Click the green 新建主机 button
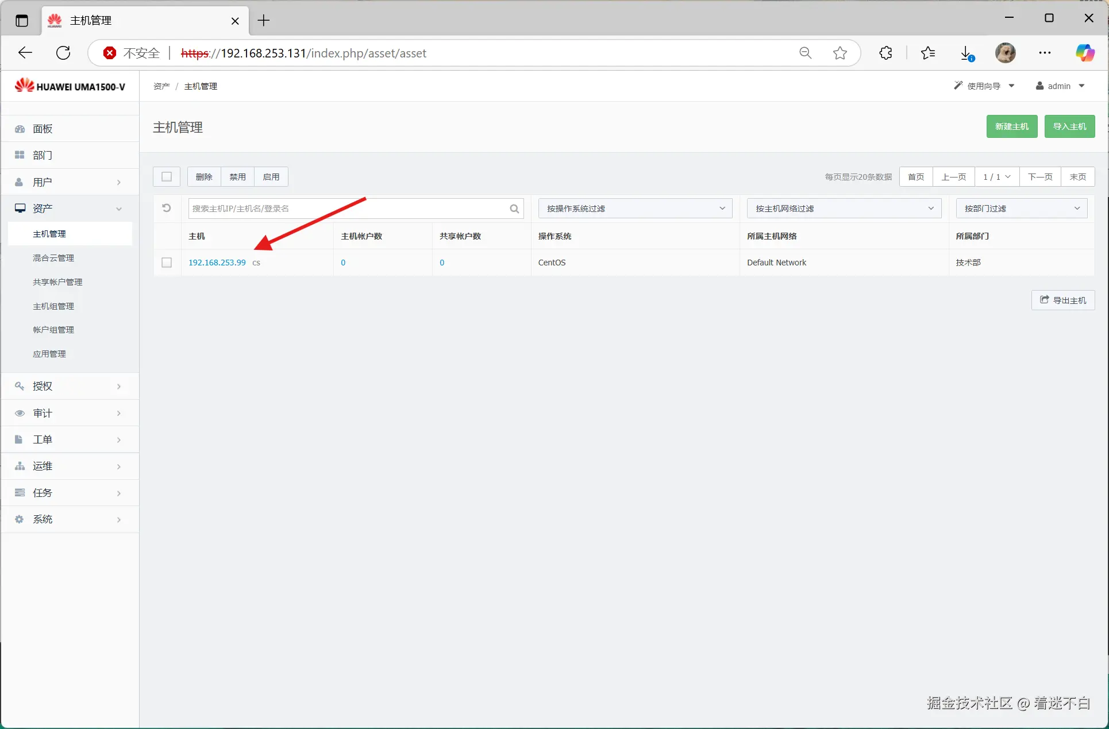1109x729 pixels. click(1011, 126)
